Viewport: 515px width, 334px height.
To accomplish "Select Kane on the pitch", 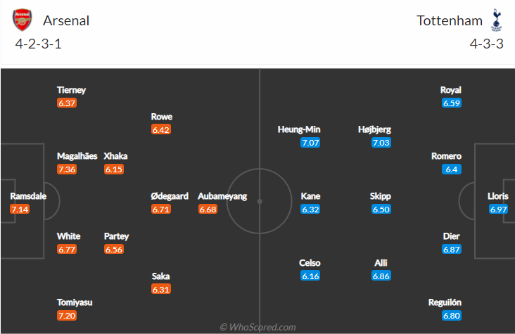I will pos(311,196).
